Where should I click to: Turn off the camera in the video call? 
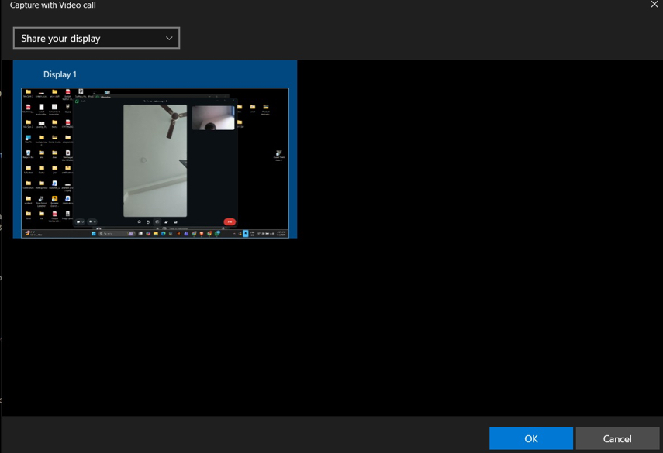pos(78,222)
